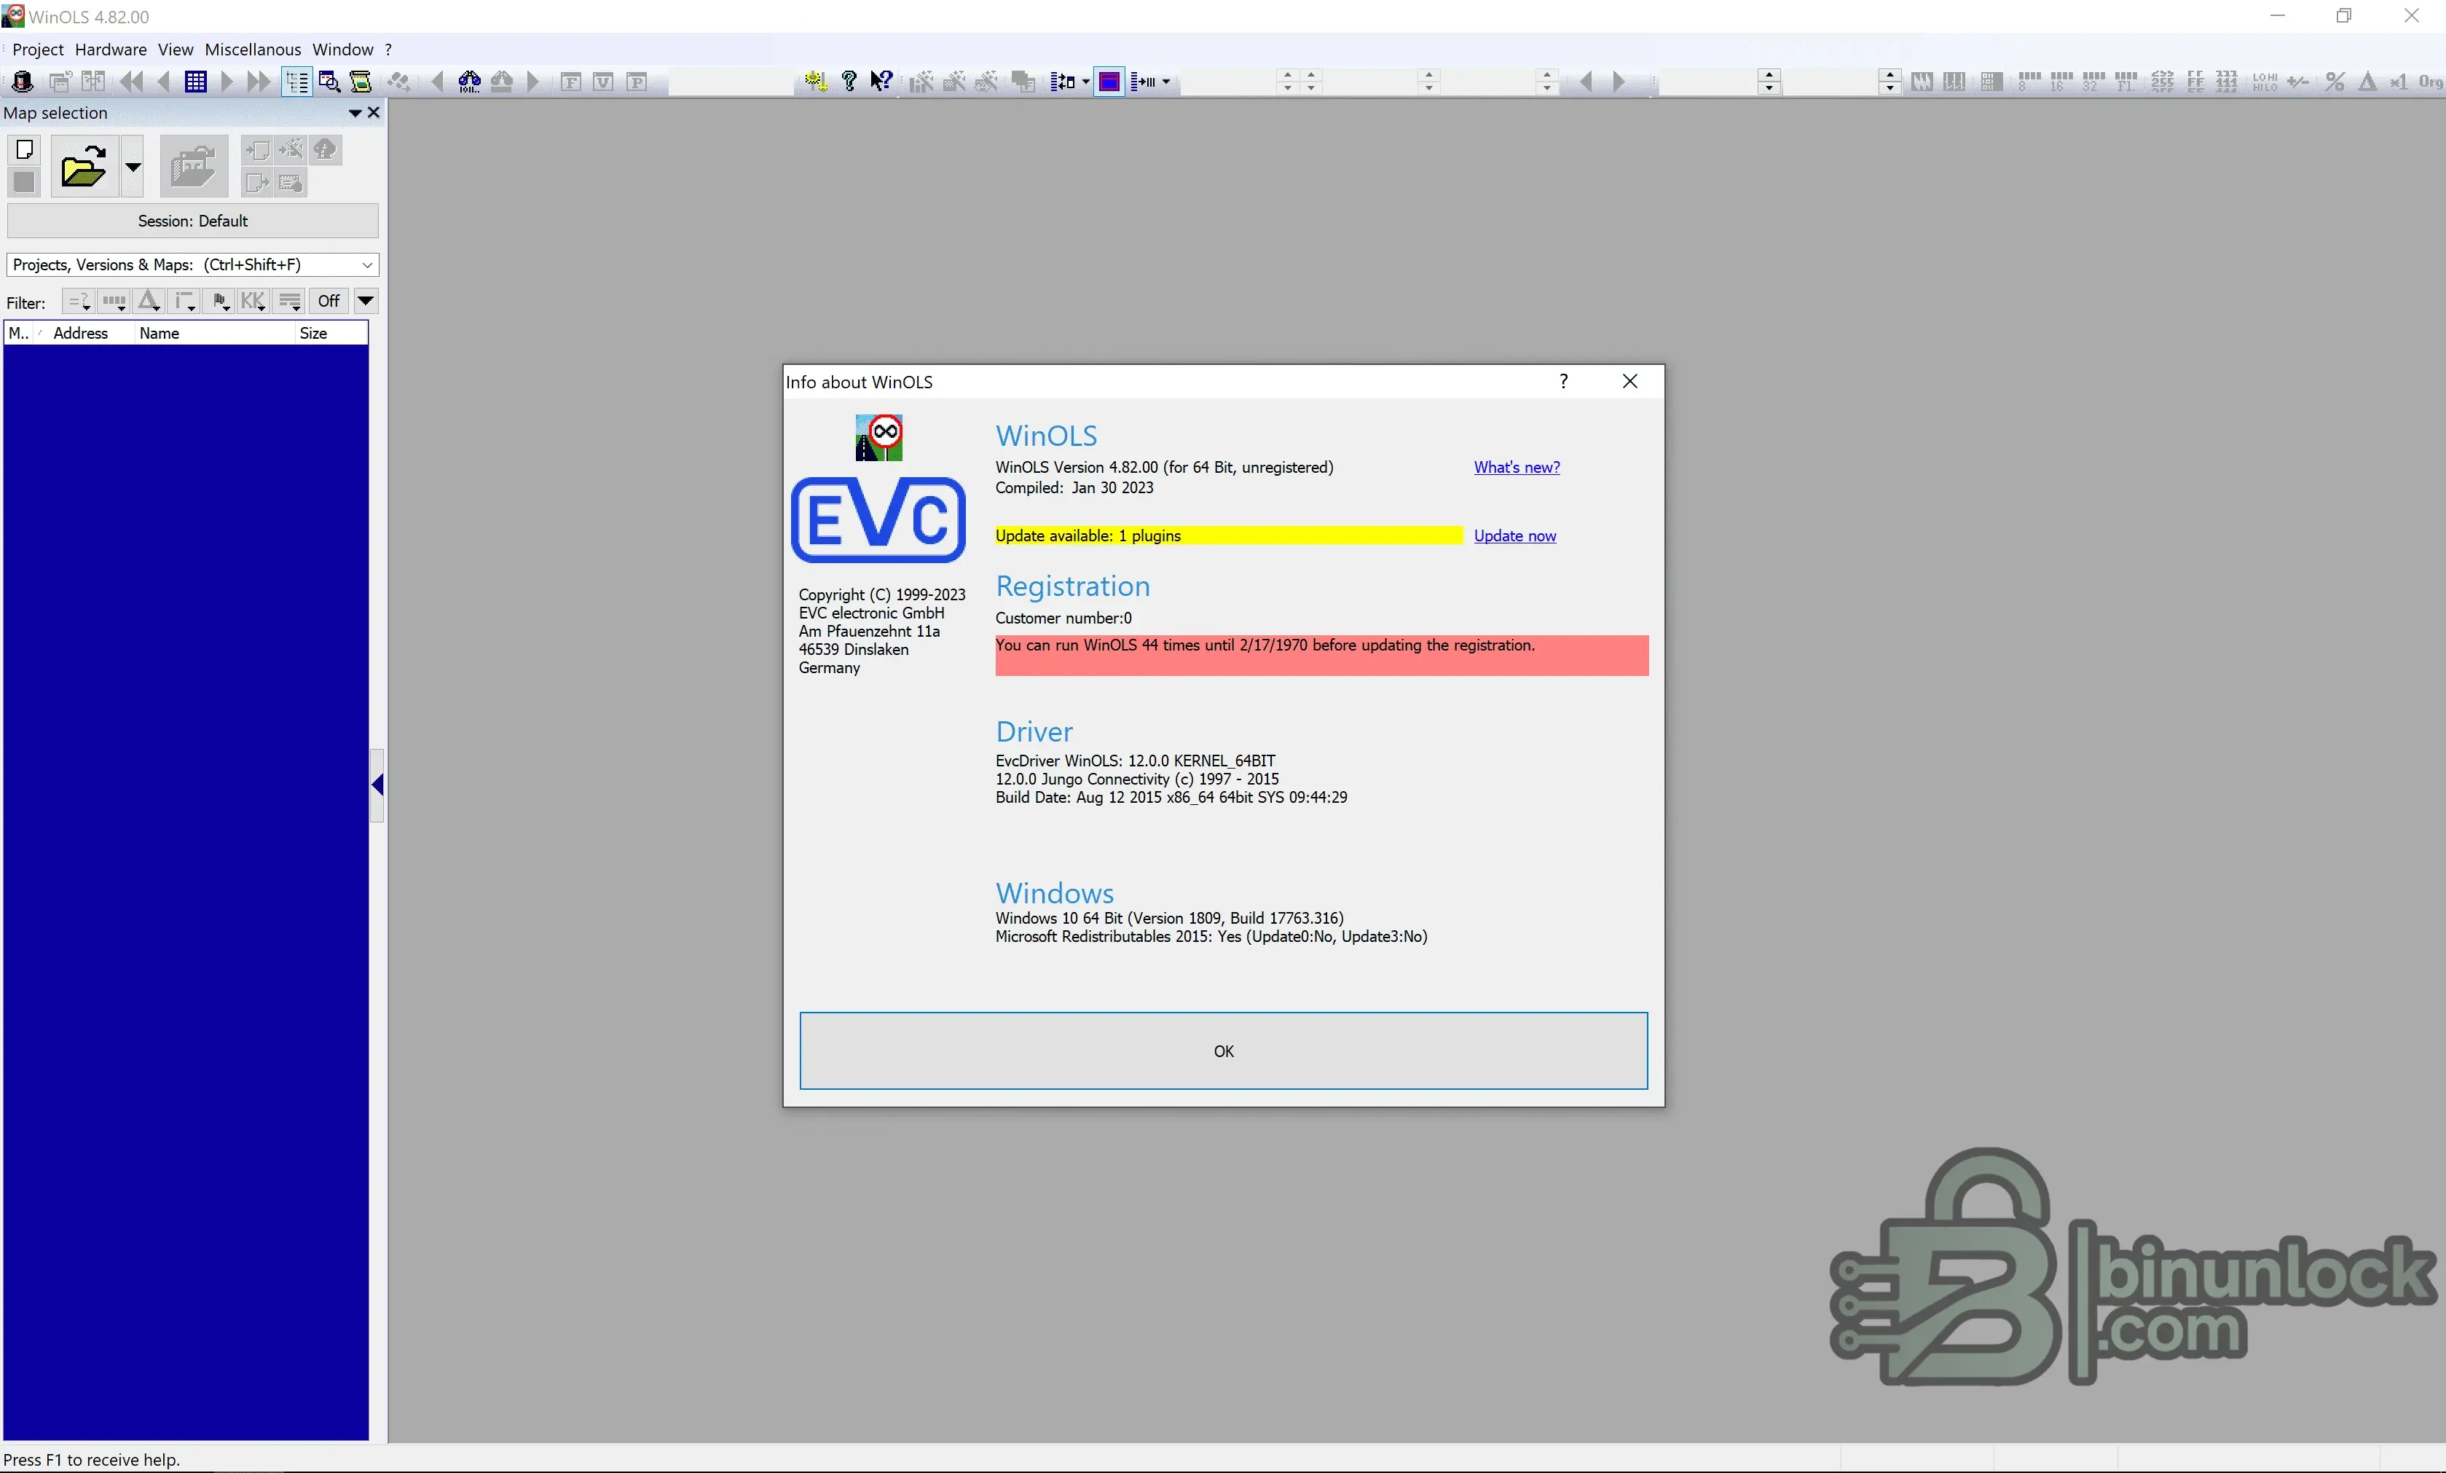Toggle the tree list view icon

(x=296, y=82)
